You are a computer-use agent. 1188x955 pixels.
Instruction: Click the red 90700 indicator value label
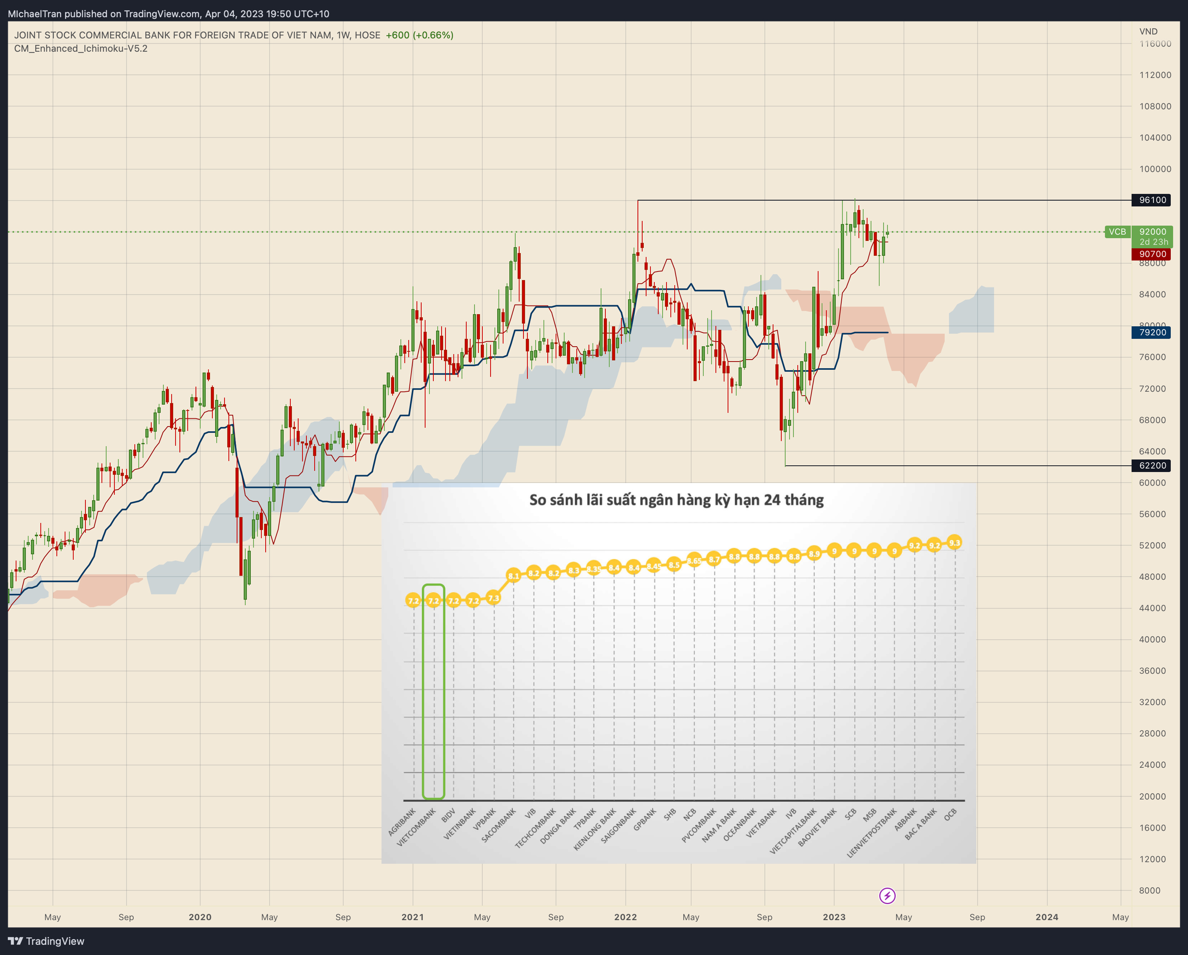click(1151, 254)
